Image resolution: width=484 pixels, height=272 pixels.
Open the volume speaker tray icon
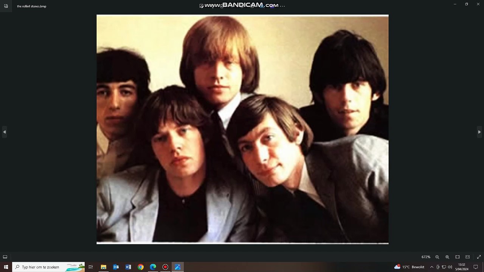450,267
